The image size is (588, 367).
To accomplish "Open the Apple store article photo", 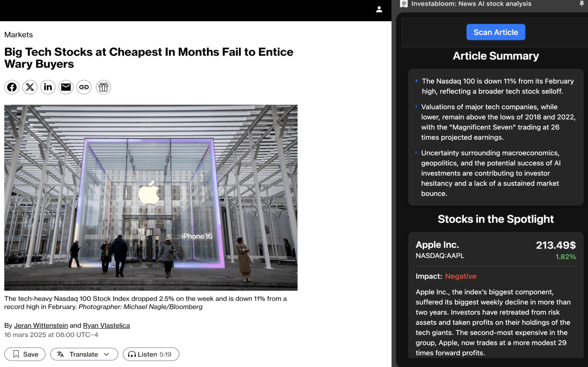I will [x=151, y=198].
